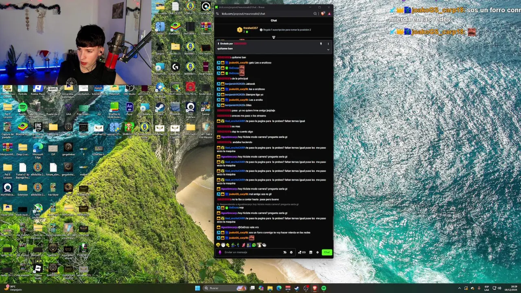Click 'Regala 1 suscripción' leaderboard text
521x293 pixels.
click(287, 30)
